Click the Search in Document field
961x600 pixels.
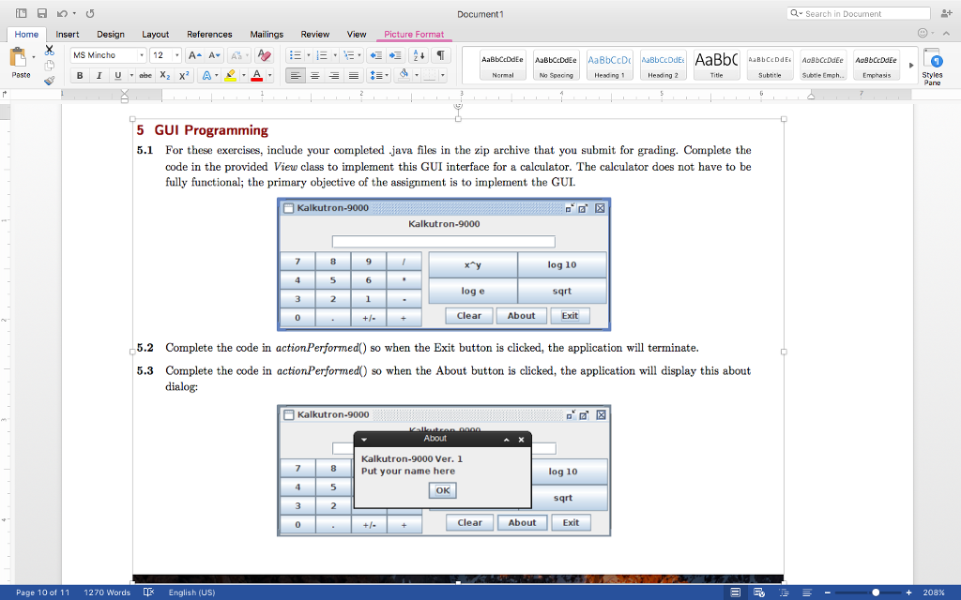[x=858, y=13]
